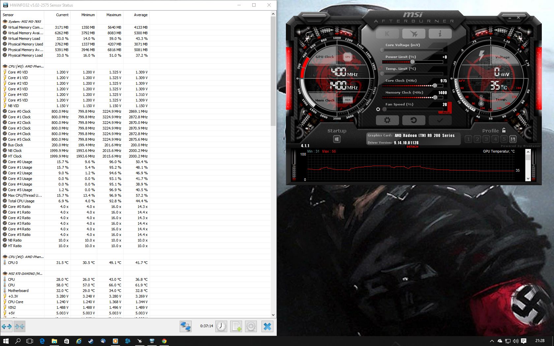Open the Afterburner jet-plane OC scanner button
The image size is (554, 346).
[414, 34]
